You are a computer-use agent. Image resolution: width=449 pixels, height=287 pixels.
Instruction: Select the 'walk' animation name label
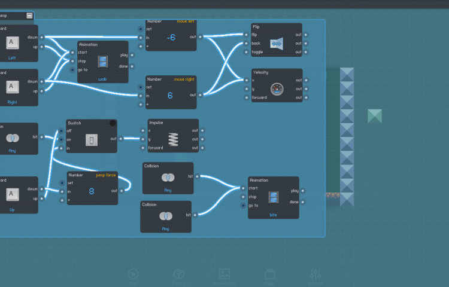(102, 79)
